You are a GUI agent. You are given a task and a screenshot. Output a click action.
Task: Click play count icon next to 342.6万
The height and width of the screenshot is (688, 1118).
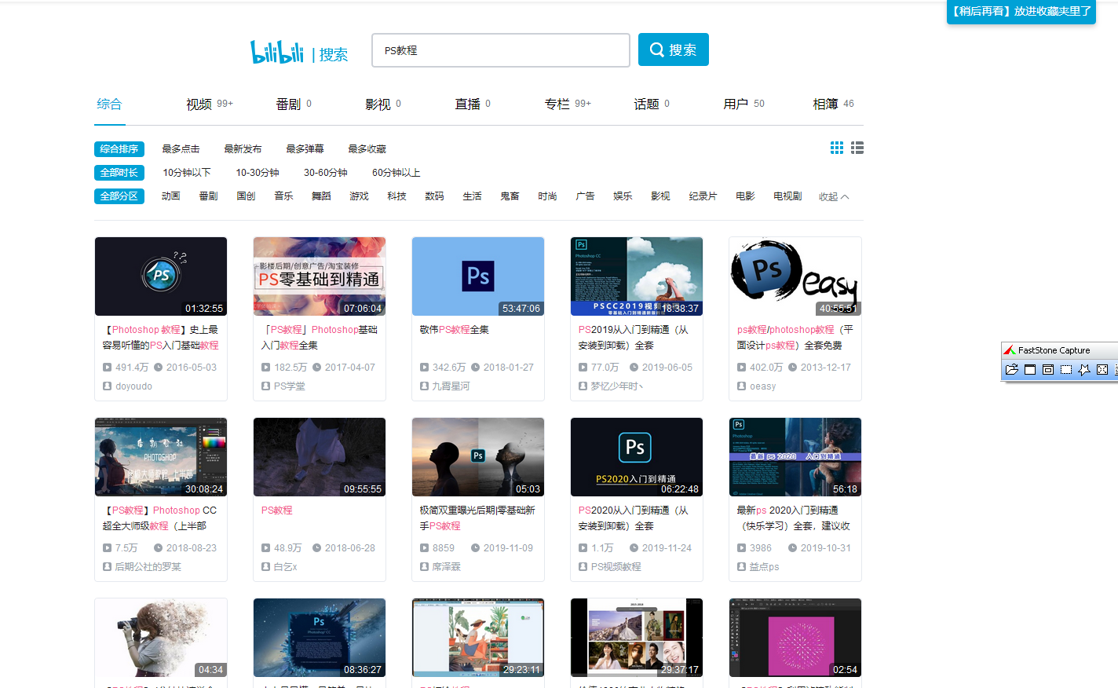coord(424,367)
